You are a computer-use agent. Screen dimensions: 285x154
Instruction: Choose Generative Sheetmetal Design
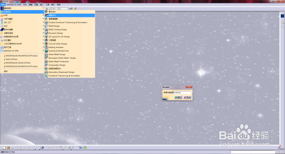pos(70,72)
